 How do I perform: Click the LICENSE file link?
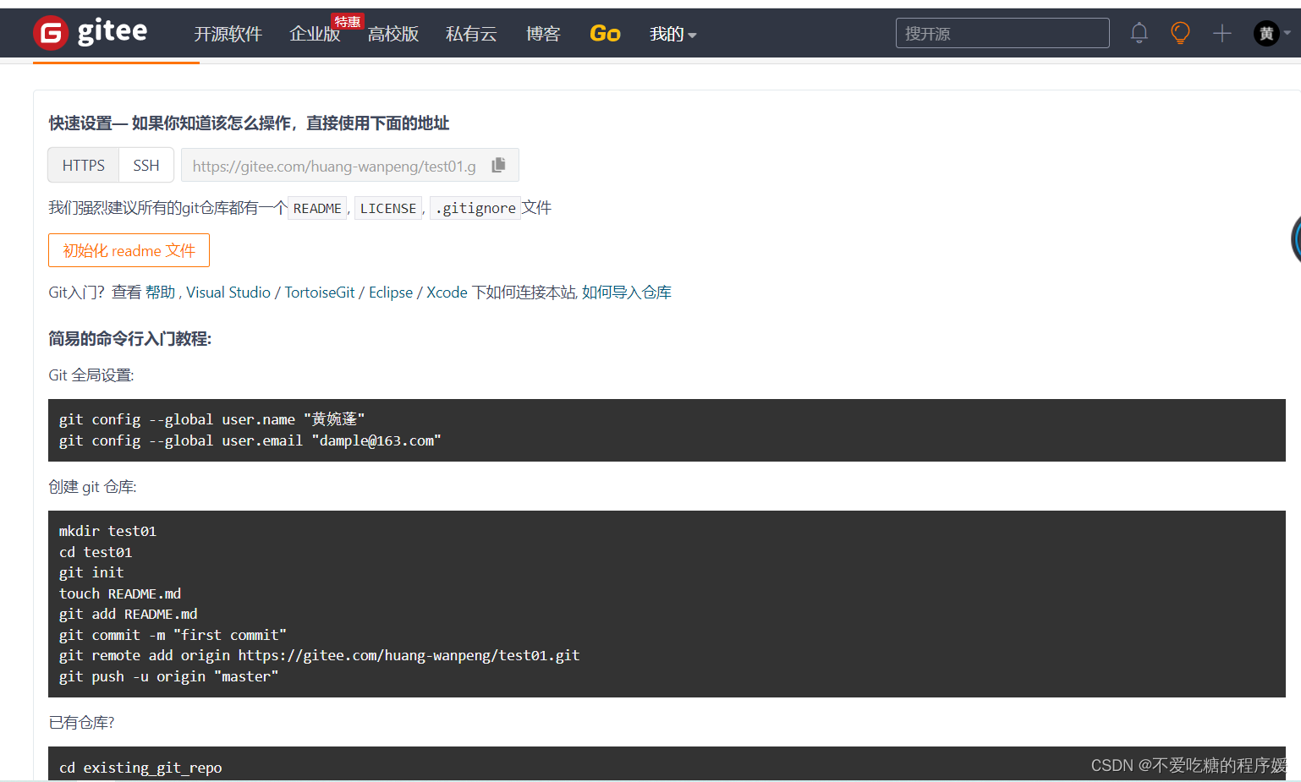tap(388, 208)
